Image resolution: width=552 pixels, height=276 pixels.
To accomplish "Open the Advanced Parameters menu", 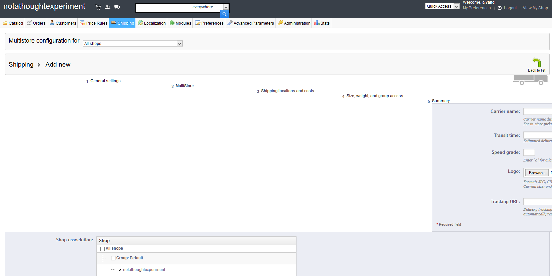I will click(250, 23).
